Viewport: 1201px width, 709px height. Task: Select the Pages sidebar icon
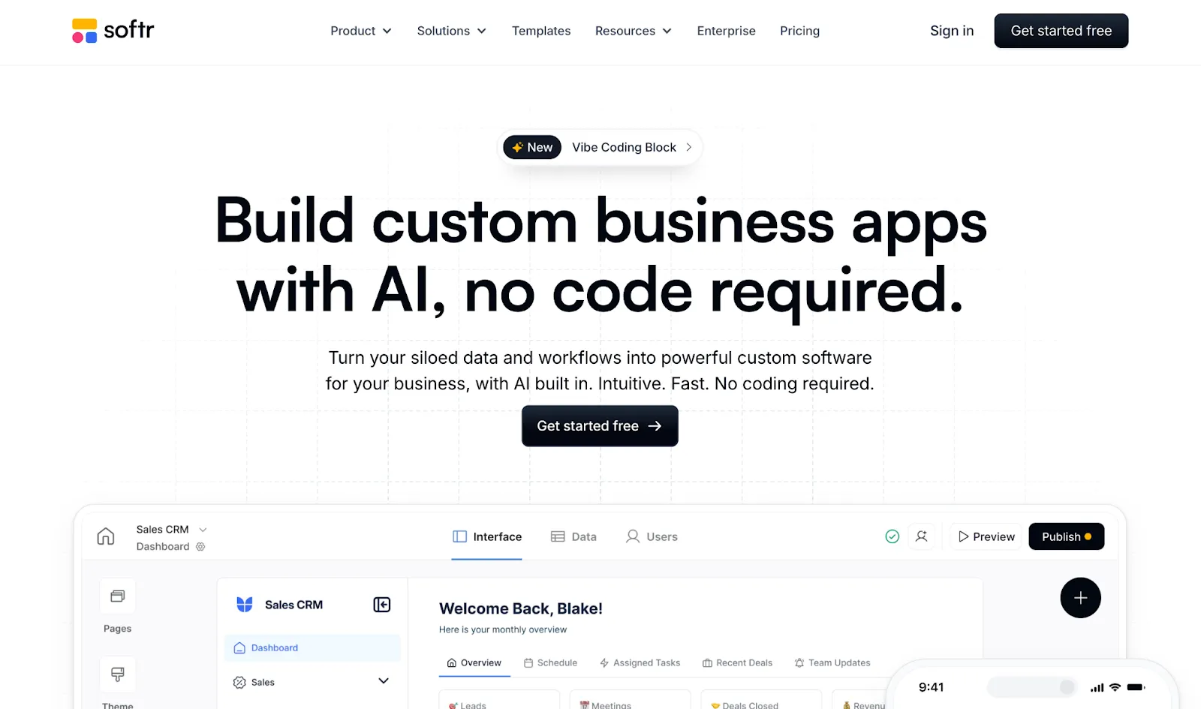pos(118,596)
